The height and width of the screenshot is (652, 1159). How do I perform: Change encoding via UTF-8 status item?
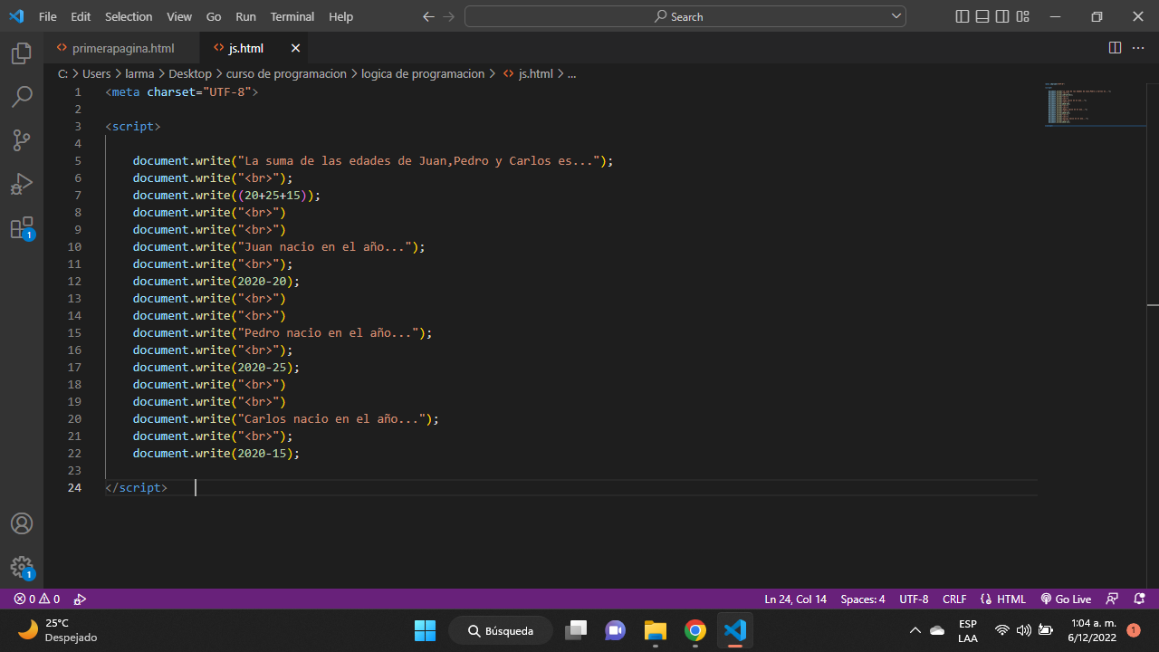click(x=914, y=599)
